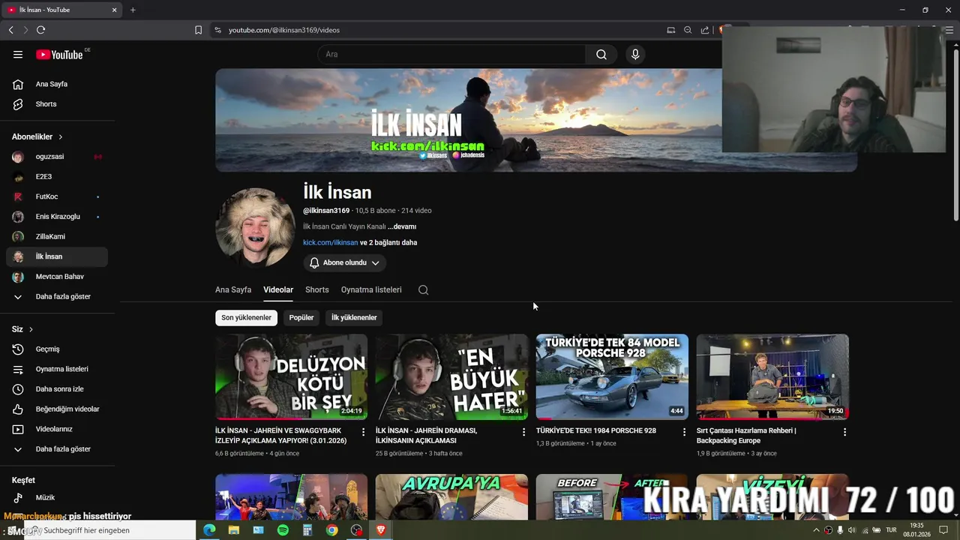Open the Oynatma listeleri channel tab
The image size is (960, 540).
371,289
